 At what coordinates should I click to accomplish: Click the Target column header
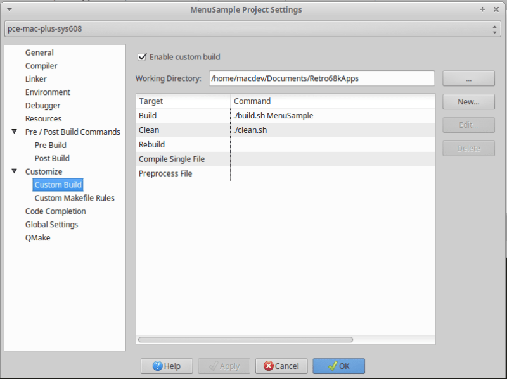click(x=183, y=101)
